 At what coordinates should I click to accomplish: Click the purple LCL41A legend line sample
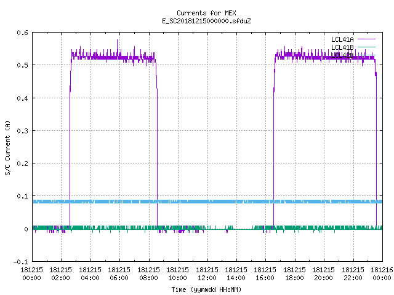click(x=366, y=39)
